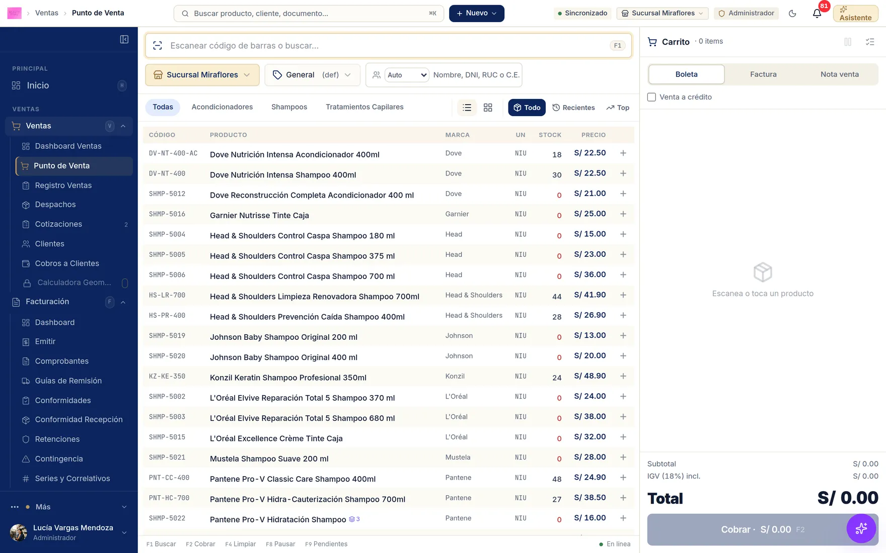Click the Todo products filter button

click(527, 108)
